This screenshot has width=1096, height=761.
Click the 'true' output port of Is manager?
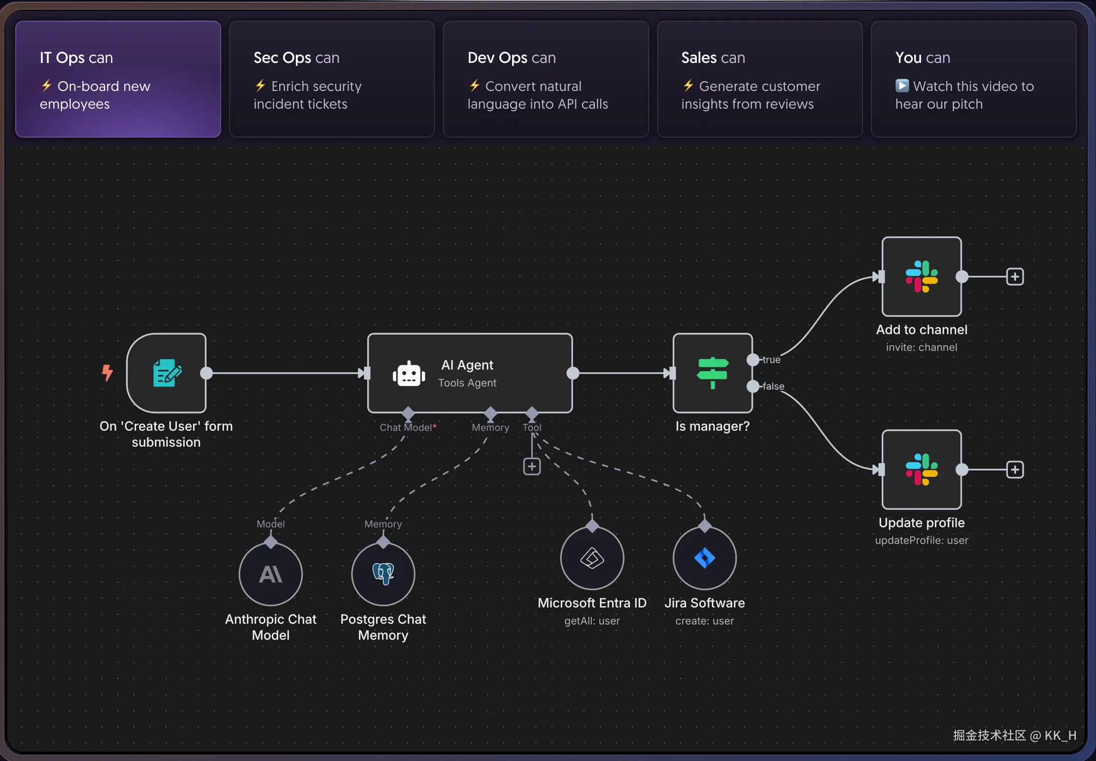click(x=753, y=360)
